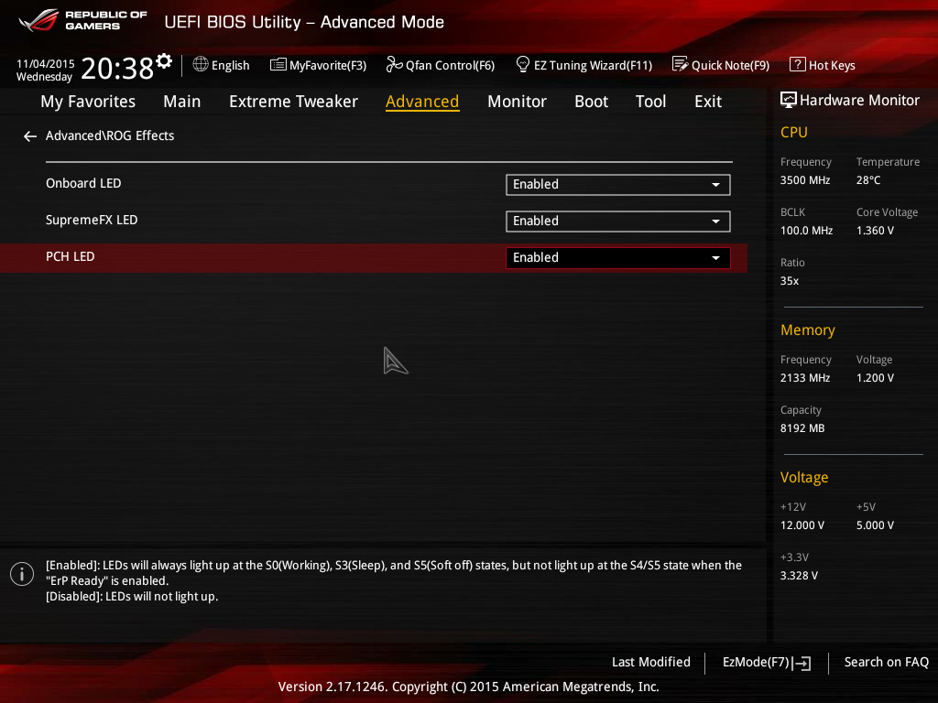Click the memory voltage value 1.200 V

coord(875,378)
